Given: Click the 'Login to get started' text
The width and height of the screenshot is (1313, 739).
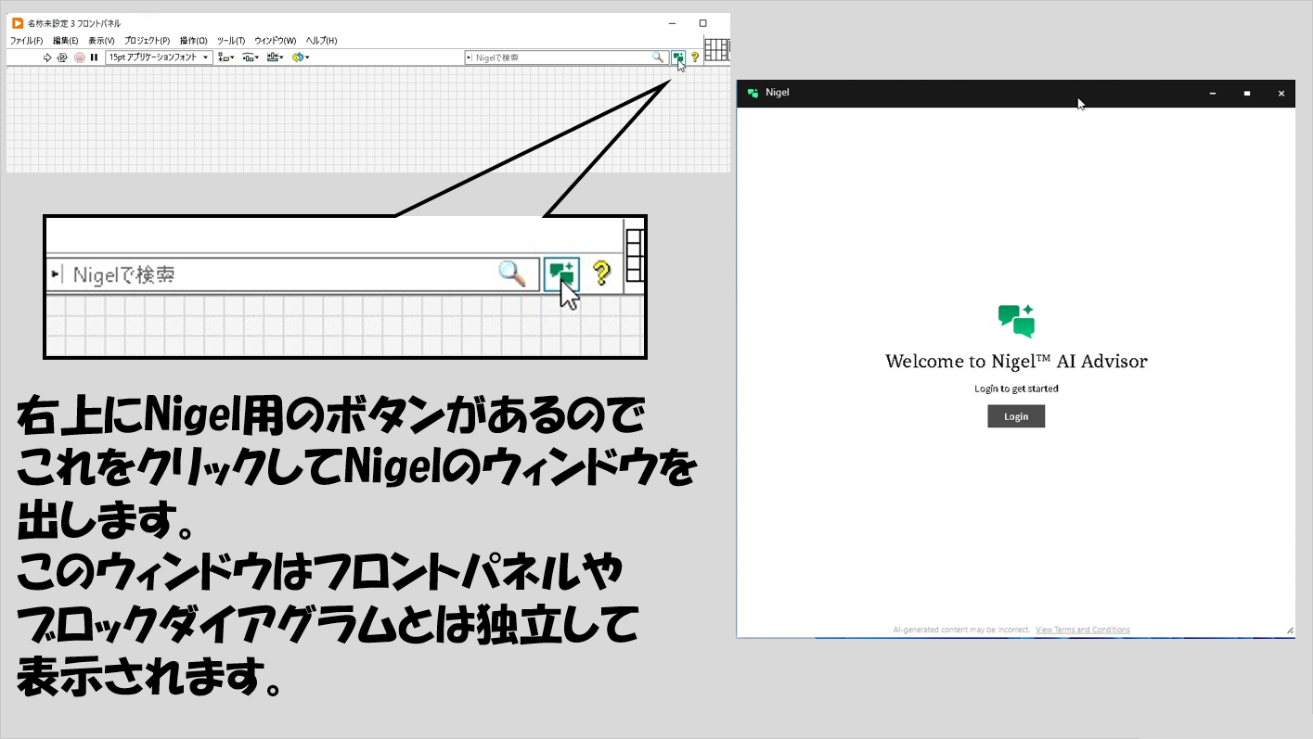Looking at the screenshot, I should 1016,389.
